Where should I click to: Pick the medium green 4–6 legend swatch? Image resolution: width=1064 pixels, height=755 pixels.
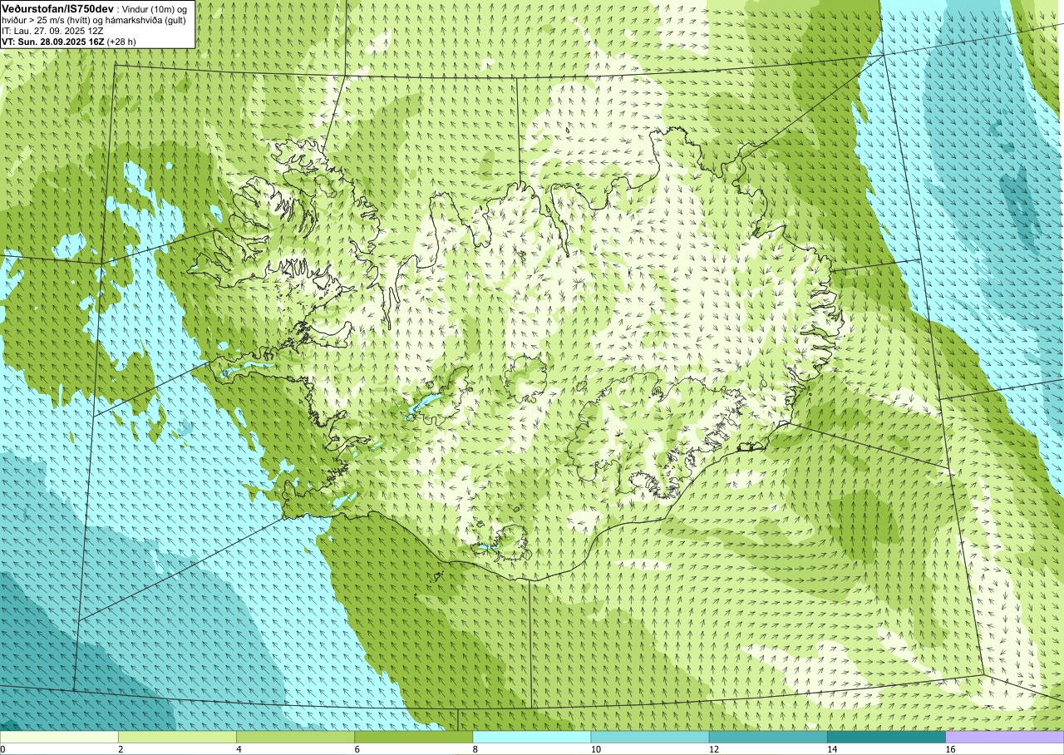point(295,737)
